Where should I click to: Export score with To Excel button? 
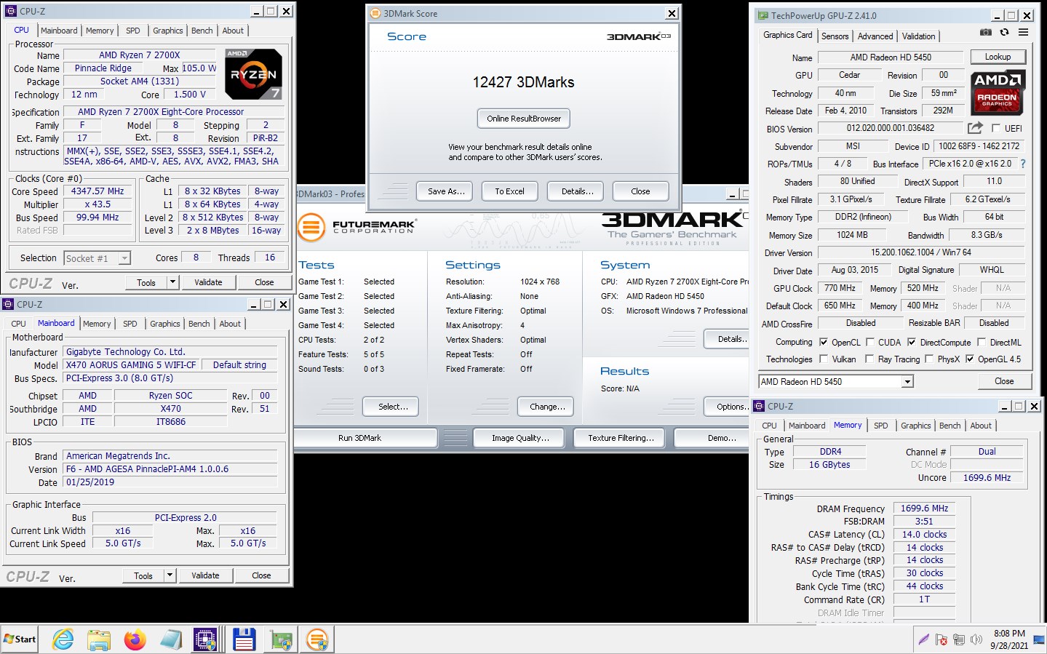pyautogui.click(x=509, y=191)
